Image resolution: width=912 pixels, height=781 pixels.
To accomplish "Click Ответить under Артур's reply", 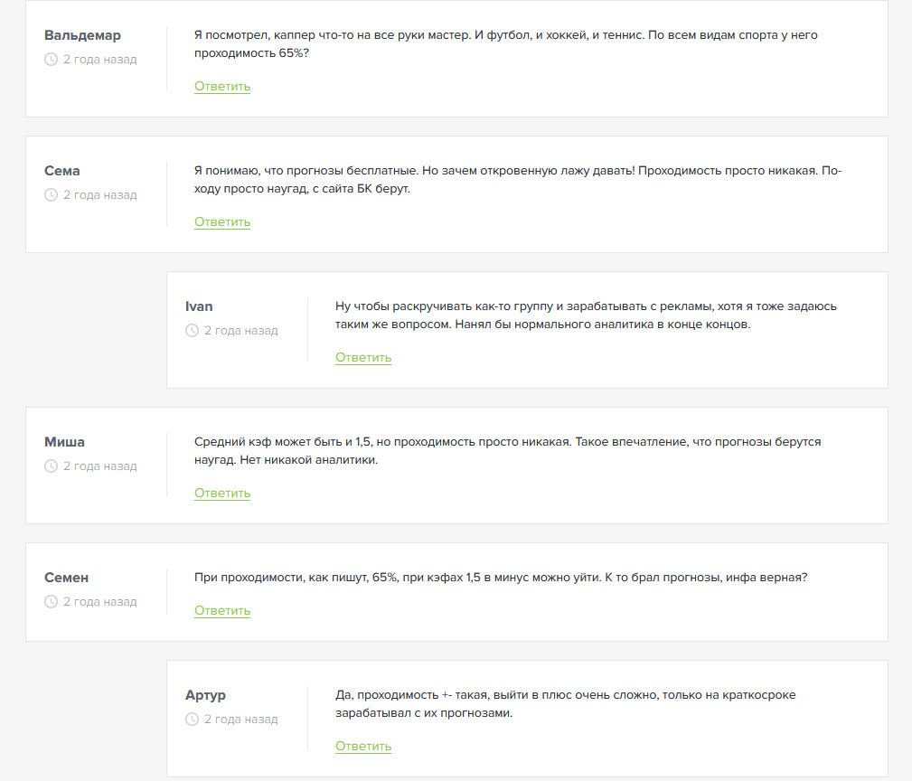I will click(363, 746).
